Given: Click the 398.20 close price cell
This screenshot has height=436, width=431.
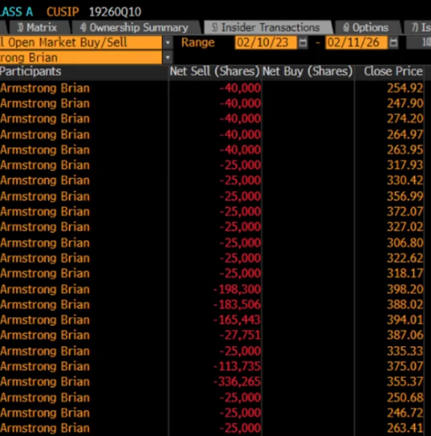Looking at the screenshot, I should 405,290.
